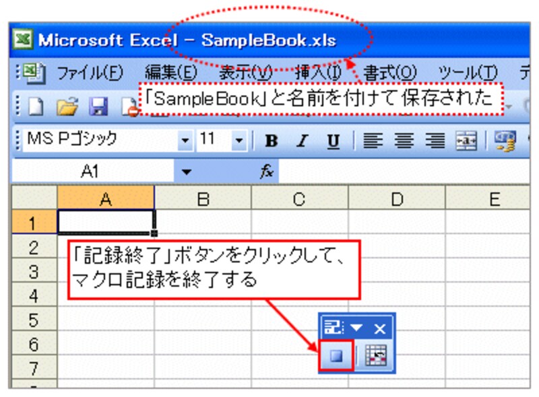
Task: Toggle Bold formatting
Action: click(x=272, y=141)
